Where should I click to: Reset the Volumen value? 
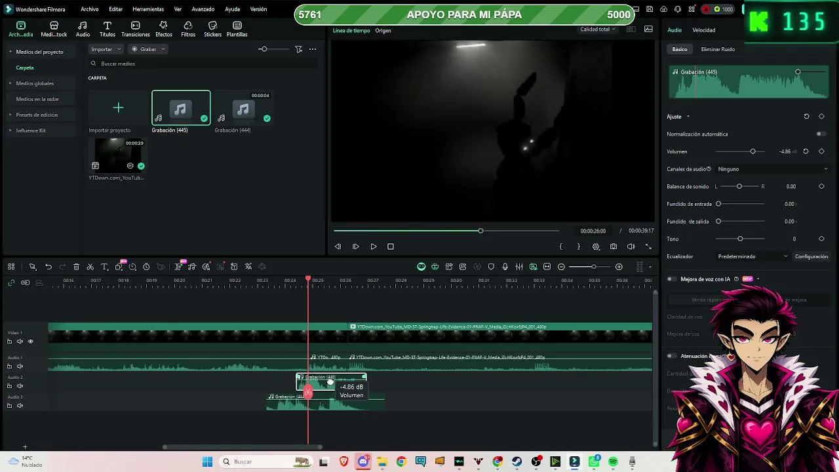[806, 151]
